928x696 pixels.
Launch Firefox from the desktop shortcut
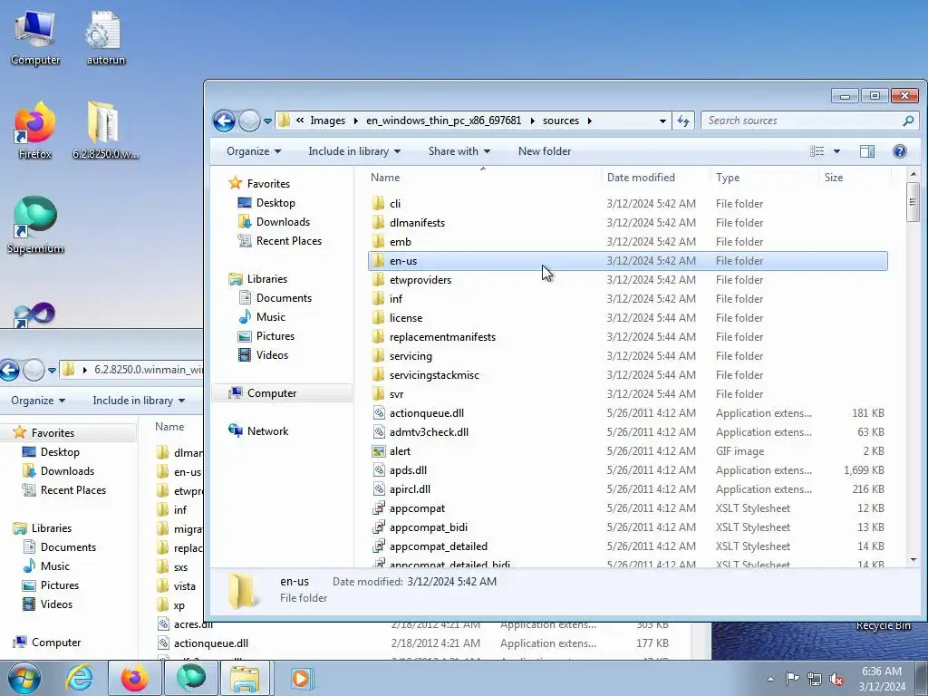35,130
